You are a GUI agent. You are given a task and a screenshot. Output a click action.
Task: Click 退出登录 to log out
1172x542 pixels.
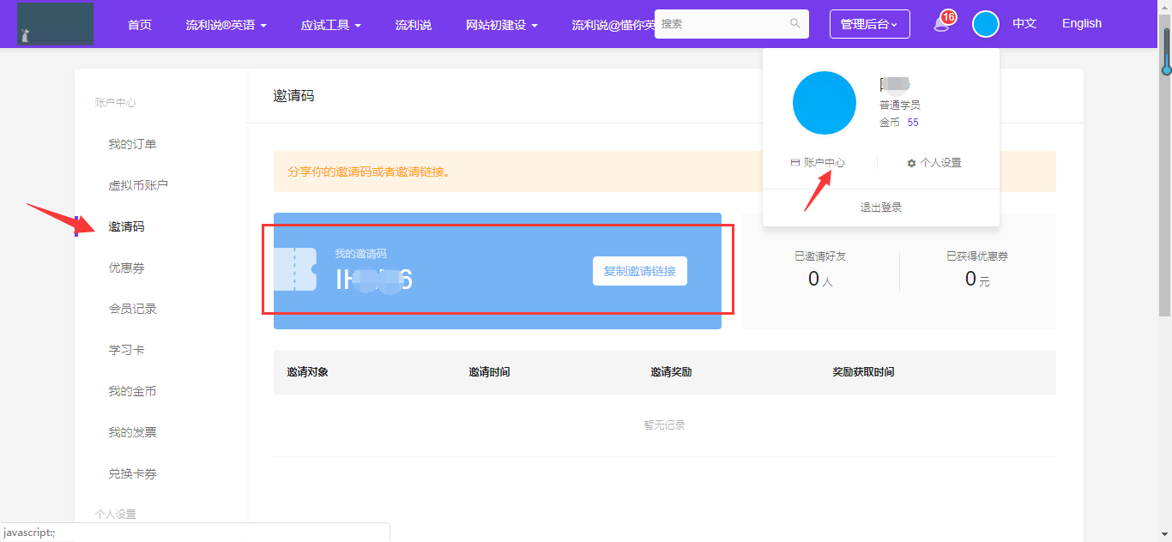click(880, 208)
